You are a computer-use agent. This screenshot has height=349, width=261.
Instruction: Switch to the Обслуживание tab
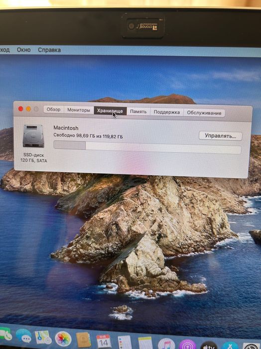click(x=204, y=113)
